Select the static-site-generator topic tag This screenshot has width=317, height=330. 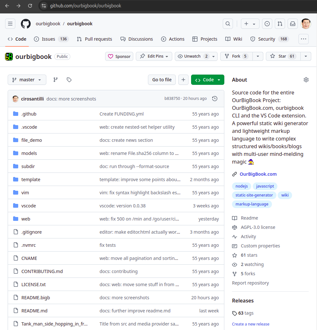pyautogui.click(x=254, y=195)
